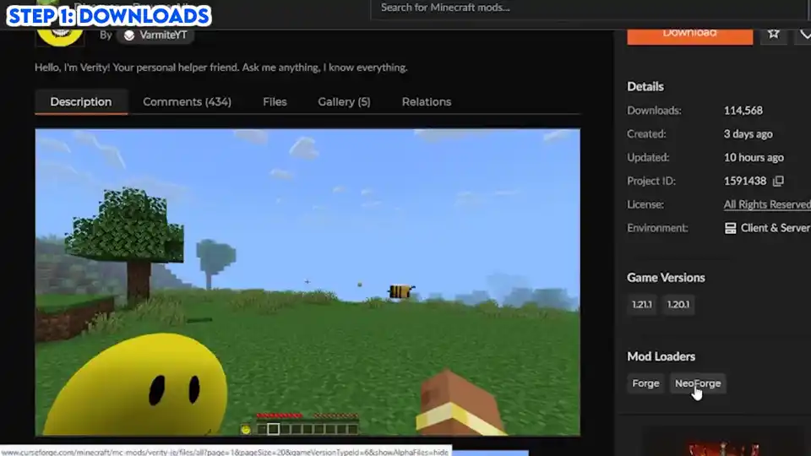Viewport: 811px width, 456px height.
Task: Filter by the NeoForge mod loader
Action: [x=698, y=383]
